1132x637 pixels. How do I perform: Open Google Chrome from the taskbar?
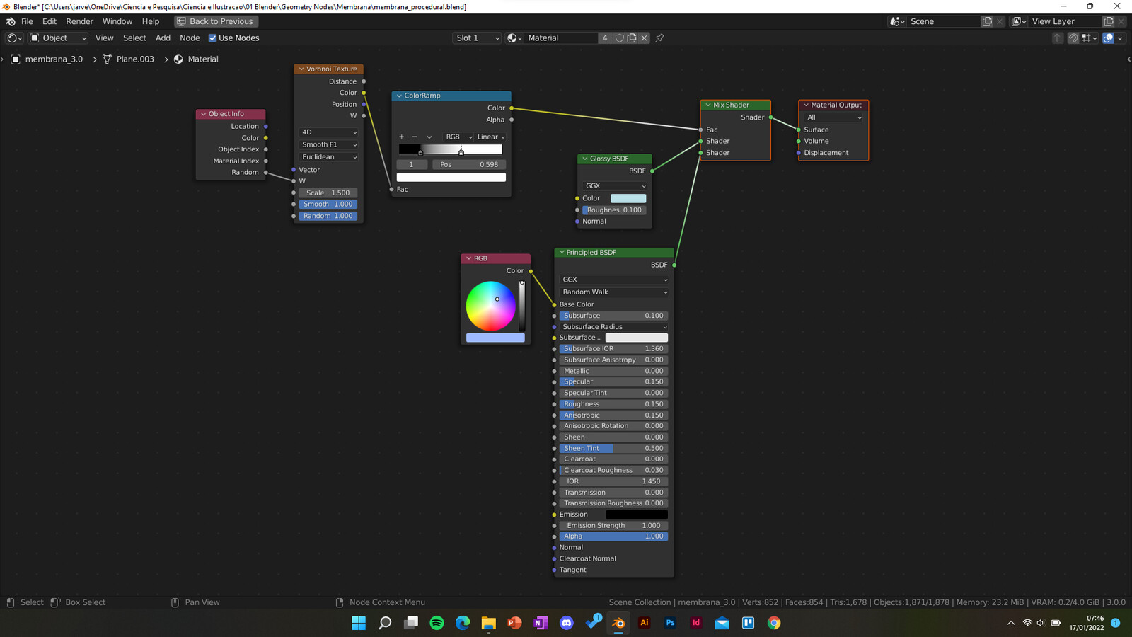click(774, 623)
